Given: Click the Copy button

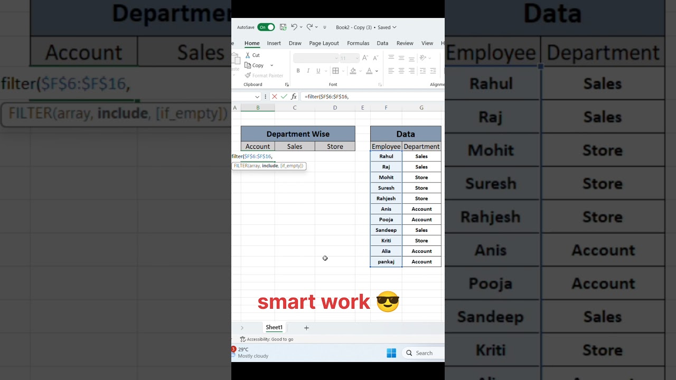Looking at the screenshot, I should 254,65.
